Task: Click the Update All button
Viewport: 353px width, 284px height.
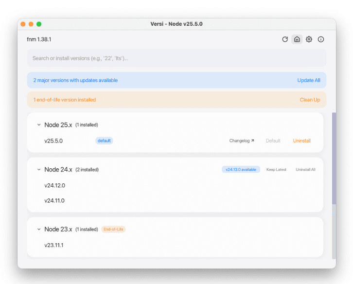Action: pos(309,80)
